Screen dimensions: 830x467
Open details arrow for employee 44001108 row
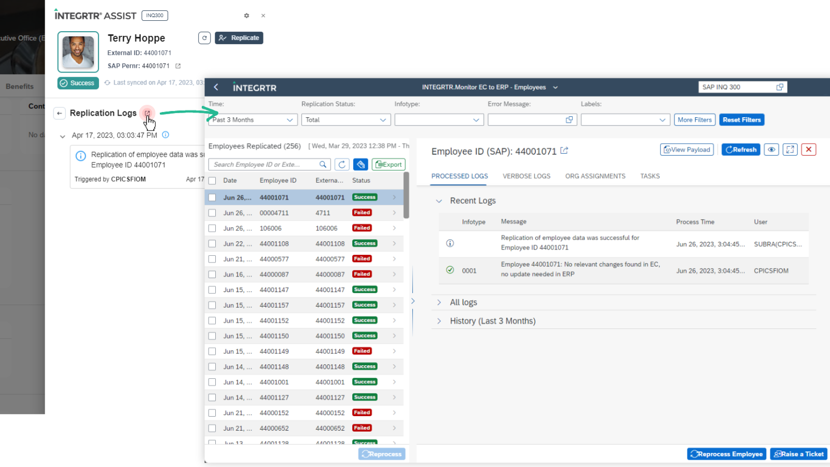[394, 243]
